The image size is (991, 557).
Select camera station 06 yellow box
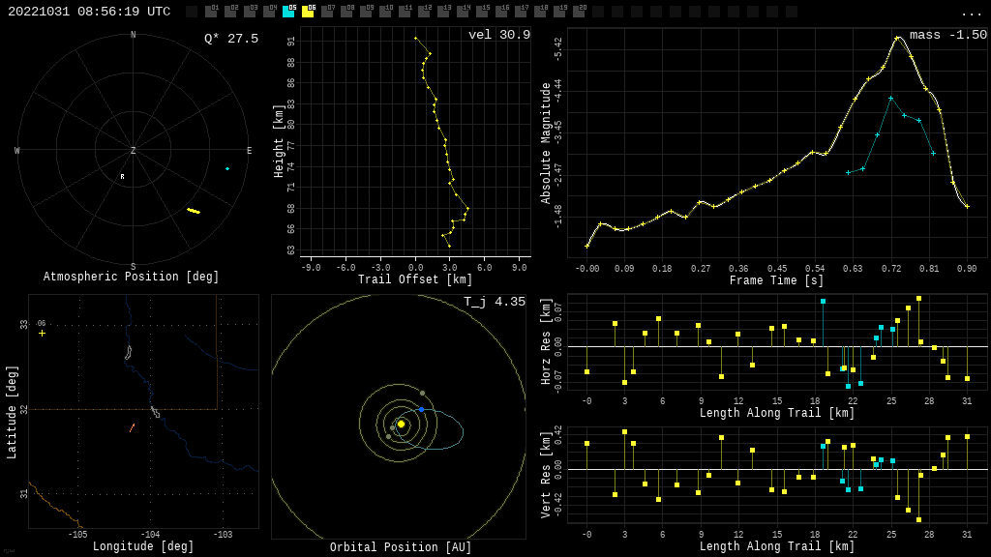coord(308,12)
